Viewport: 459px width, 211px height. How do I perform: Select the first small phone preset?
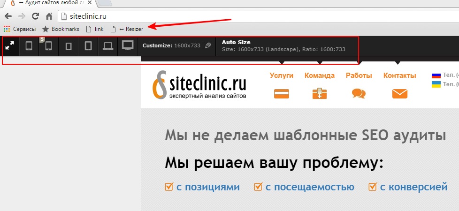pos(29,46)
